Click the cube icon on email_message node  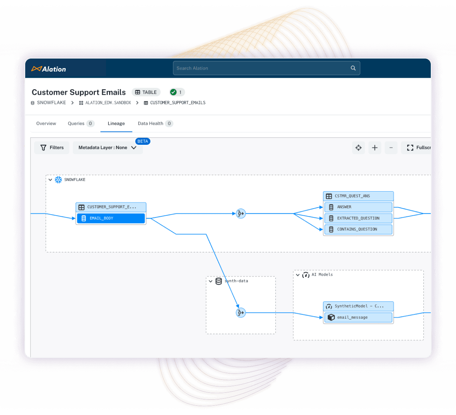pos(331,317)
